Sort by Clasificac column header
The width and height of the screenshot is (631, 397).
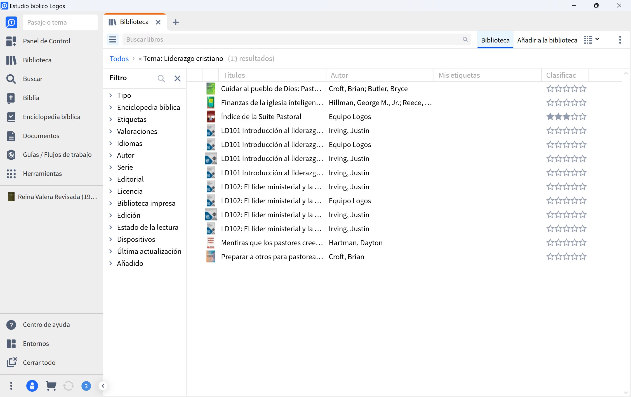click(565, 75)
